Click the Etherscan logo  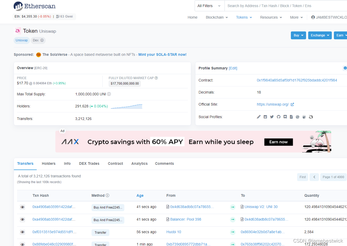[x=34, y=6]
